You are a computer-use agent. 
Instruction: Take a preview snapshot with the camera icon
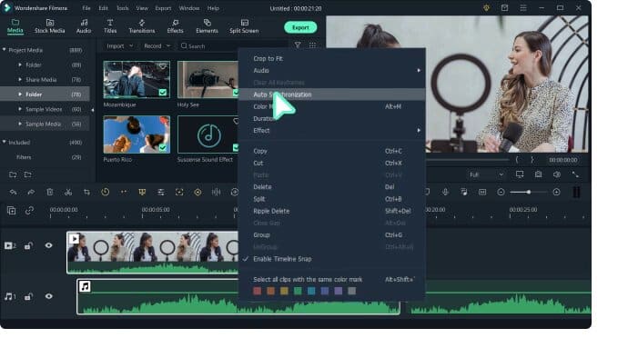[x=538, y=174]
